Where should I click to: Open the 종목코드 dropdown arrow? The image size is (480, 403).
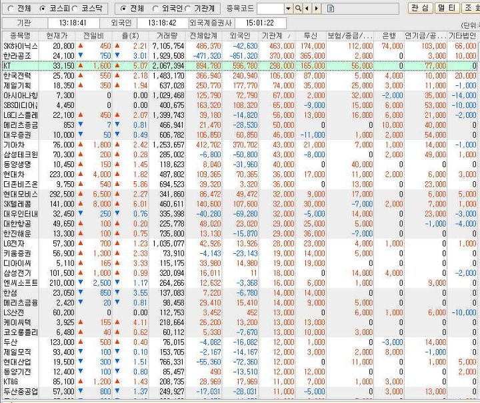(x=289, y=9)
